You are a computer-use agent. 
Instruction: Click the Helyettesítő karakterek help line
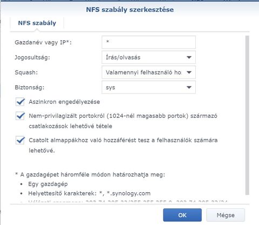(89, 193)
